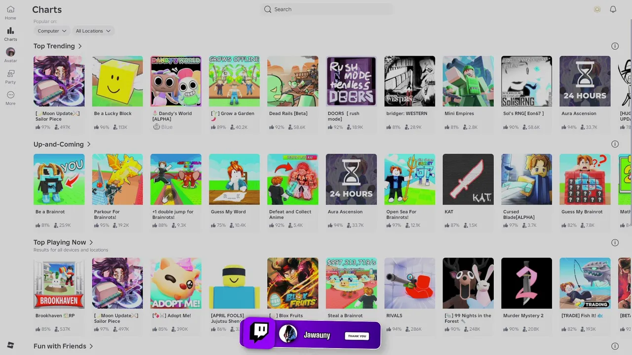
Task: Open the Avatar page in sidebar
Action: [x=10, y=55]
